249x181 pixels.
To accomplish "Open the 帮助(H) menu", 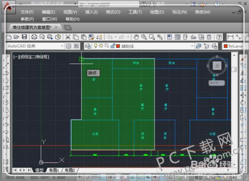I will coord(73,19).
